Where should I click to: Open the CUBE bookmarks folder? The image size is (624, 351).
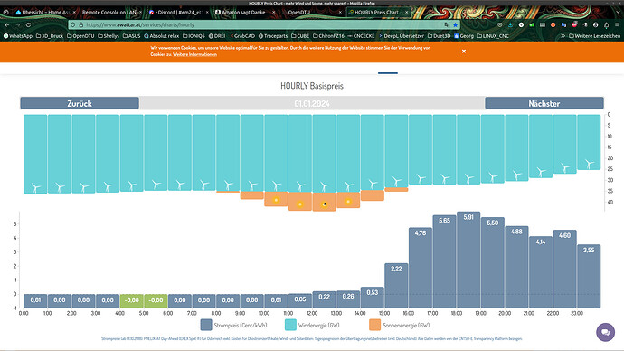pos(300,36)
